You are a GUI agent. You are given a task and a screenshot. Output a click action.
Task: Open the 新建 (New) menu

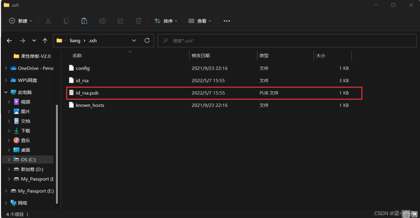21,21
